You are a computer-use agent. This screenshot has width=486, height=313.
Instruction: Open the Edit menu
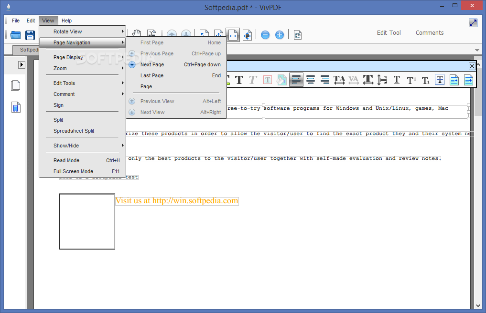tap(31, 21)
